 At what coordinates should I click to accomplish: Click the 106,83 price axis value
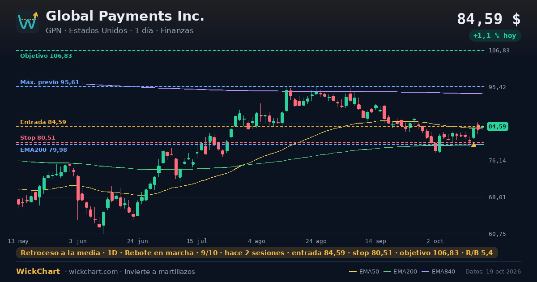pyautogui.click(x=499, y=51)
